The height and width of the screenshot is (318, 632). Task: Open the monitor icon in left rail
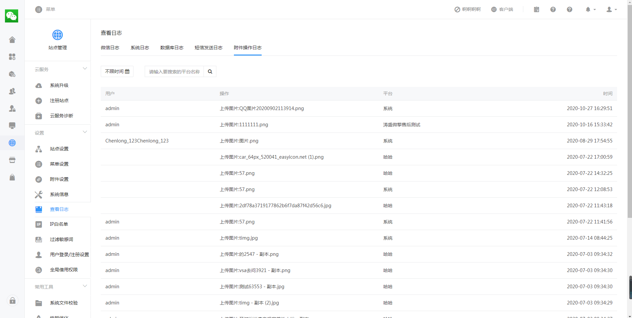[12, 126]
